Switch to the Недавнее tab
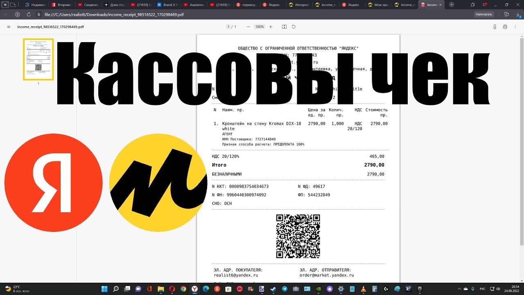 click(x=35, y=5)
